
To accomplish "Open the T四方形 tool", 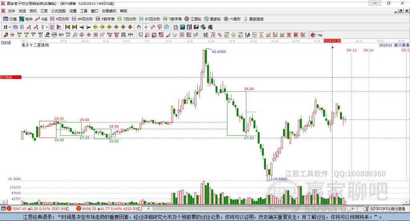I will [127, 19].
